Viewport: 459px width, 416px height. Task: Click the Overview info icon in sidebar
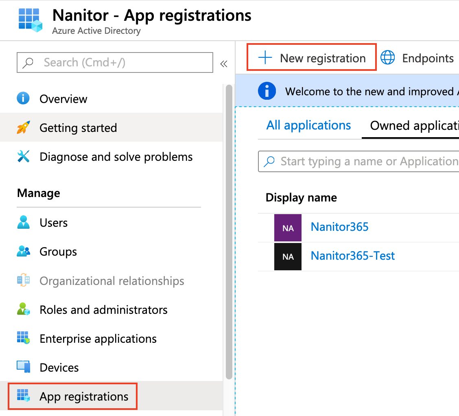[x=23, y=99]
